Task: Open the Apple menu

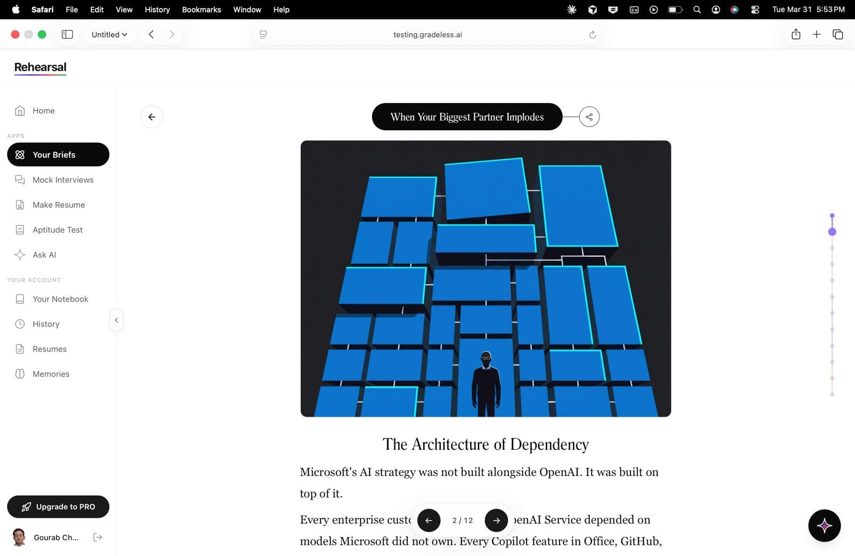Action: tap(15, 9)
